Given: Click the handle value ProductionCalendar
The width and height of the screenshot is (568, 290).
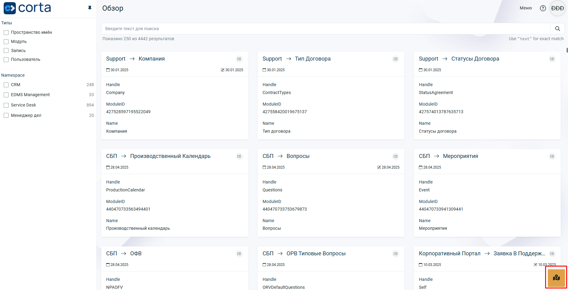Looking at the screenshot, I should point(125,190).
